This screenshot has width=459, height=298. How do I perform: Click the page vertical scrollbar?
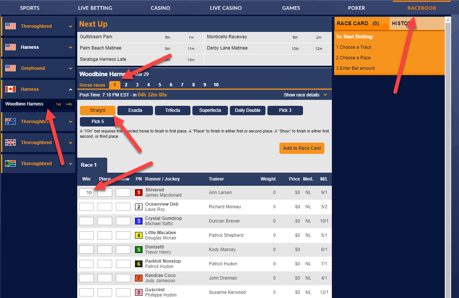tap(448, 158)
